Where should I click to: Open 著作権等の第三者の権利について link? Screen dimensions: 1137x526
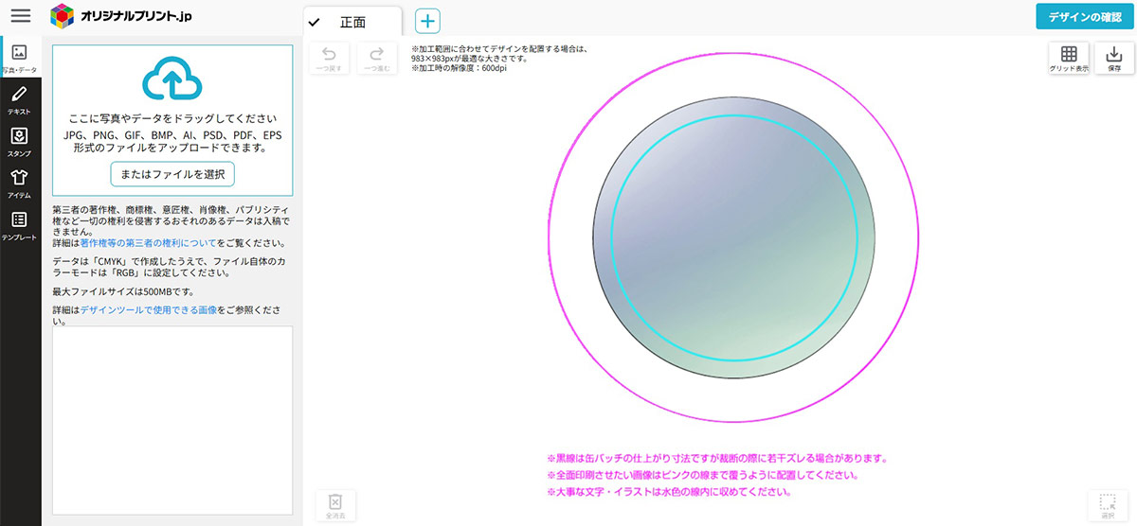point(148,243)
